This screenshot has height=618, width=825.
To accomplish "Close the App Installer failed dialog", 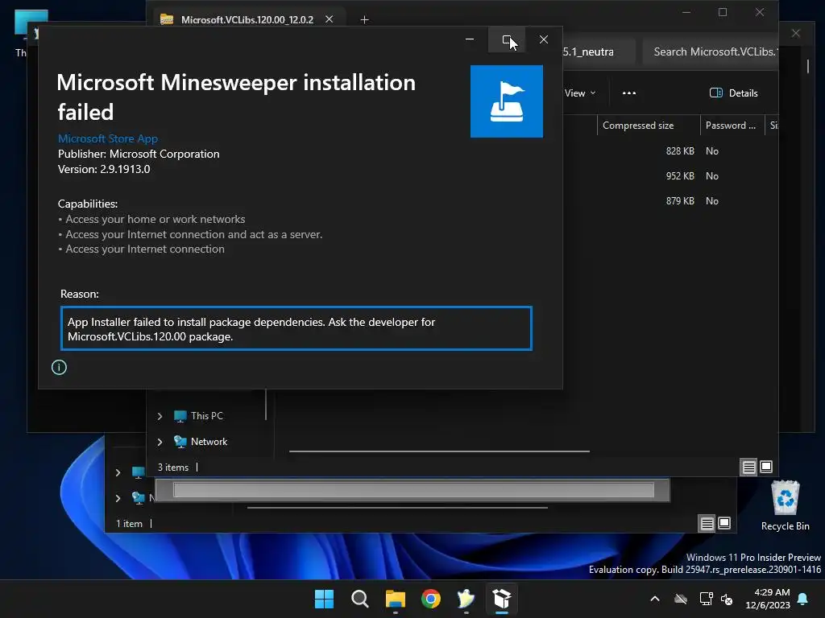I will tap(544, 40).
